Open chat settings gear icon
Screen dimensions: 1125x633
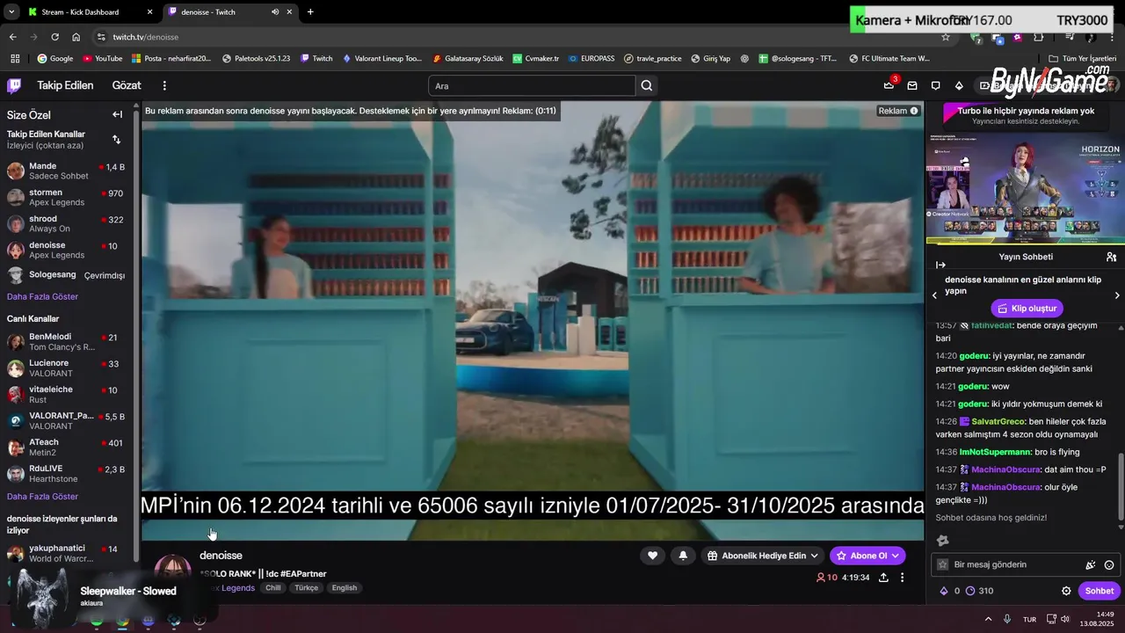coord(1066,591)
